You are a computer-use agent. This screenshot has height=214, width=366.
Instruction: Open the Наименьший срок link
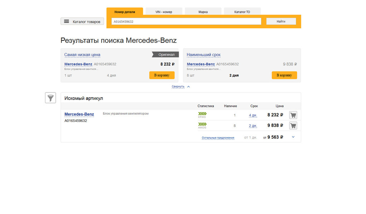(203, 55)
